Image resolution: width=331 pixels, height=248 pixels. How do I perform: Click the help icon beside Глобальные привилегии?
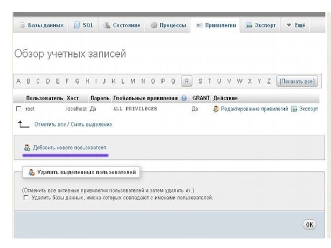pyautogui.click(x=184, y=98)
